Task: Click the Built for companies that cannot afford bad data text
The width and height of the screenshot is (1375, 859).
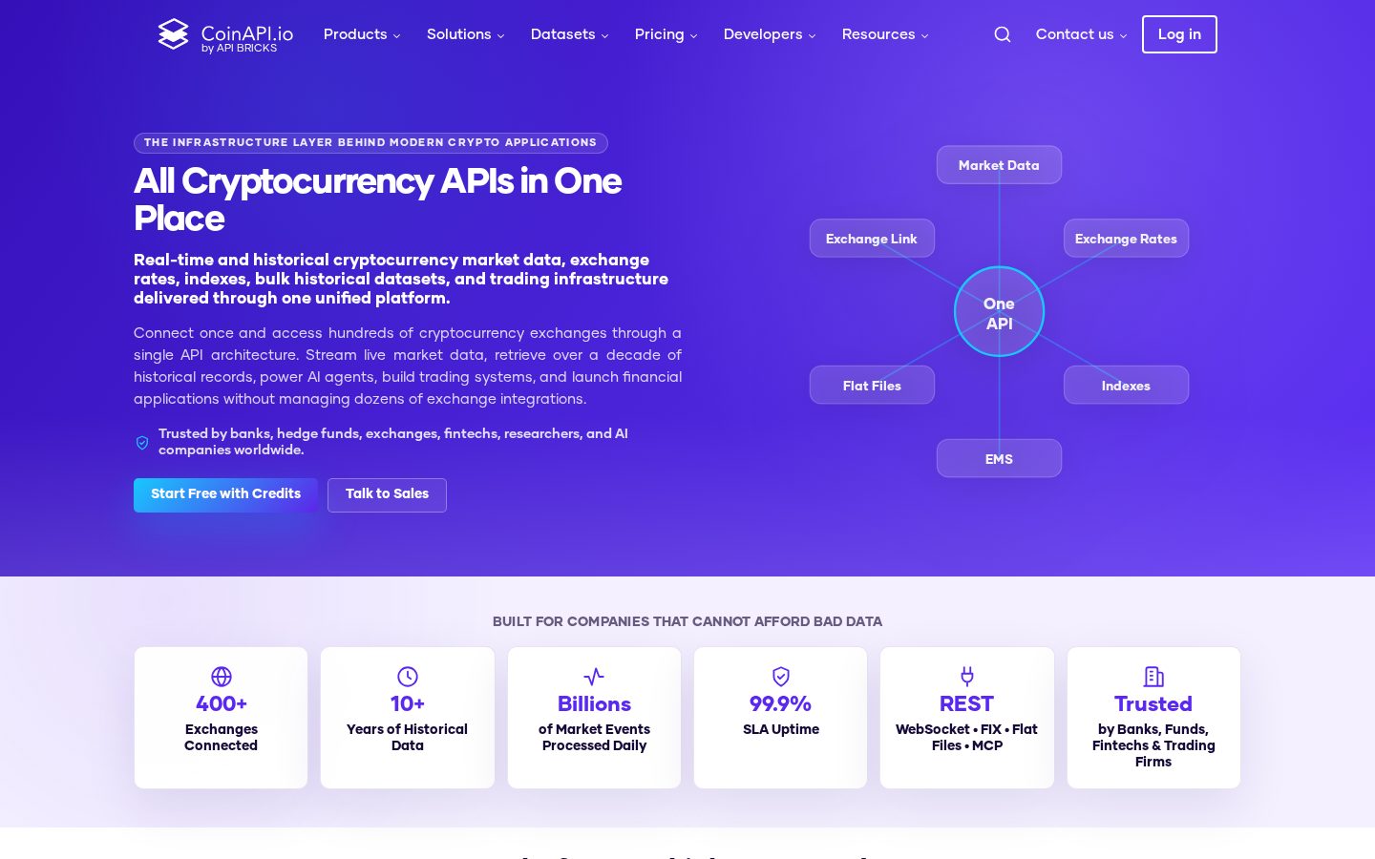Action: coord(687,621)
